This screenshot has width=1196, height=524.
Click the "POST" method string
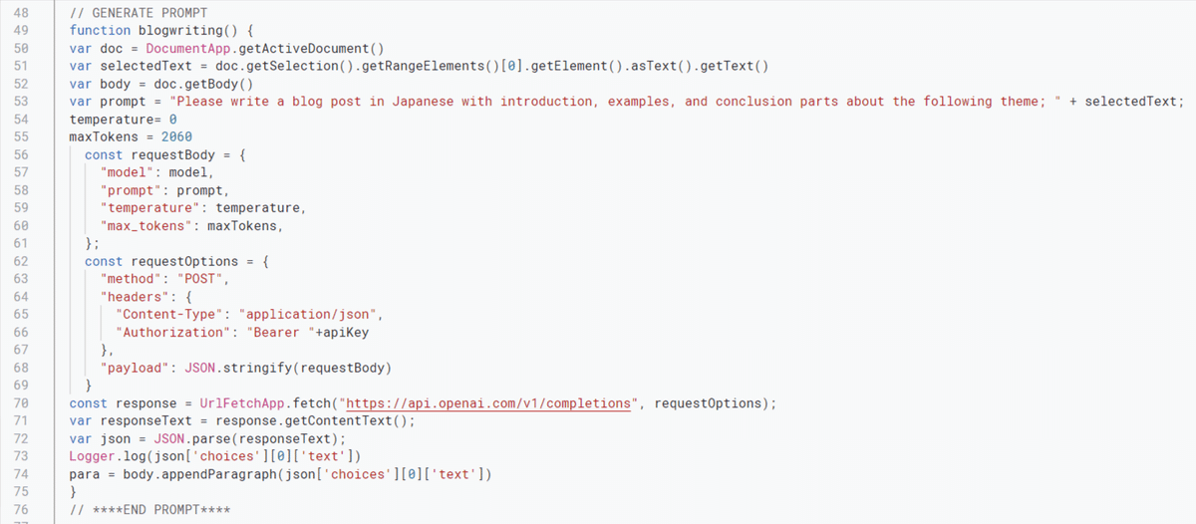[203, 279]
